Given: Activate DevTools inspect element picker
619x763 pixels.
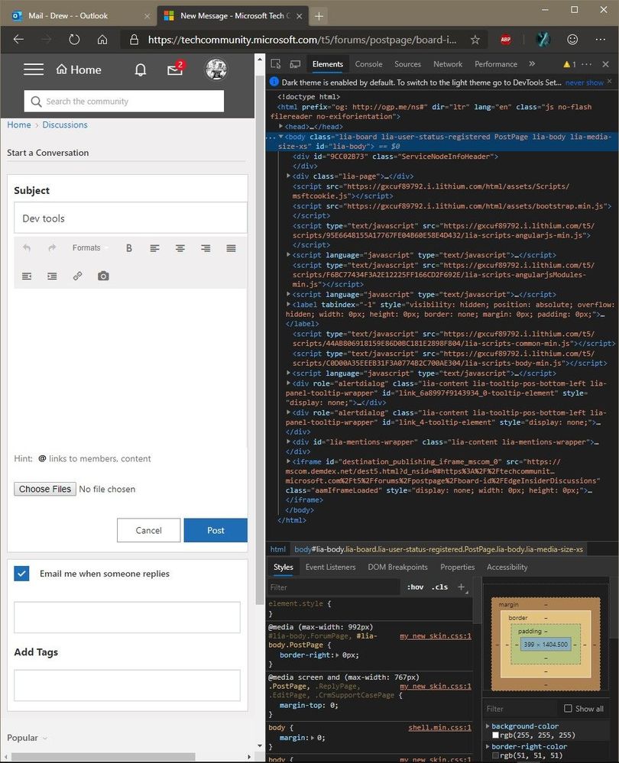Looking at the screenshot, I should pos(276,64).
